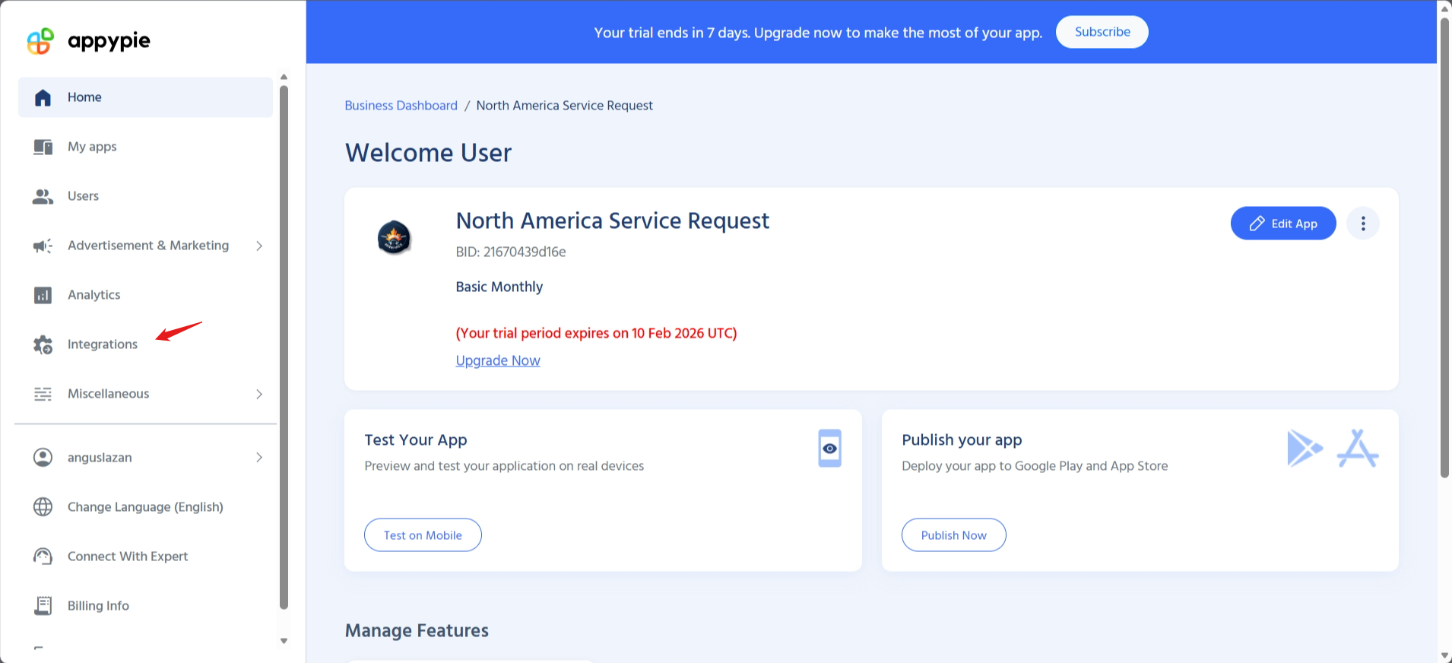Open Business Dashboard breadcrumb link
This screenshot has height=663, width=1452.
tap(401, 106)
